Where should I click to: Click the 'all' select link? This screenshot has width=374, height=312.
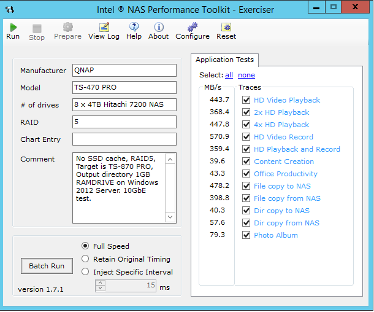[x=229, y=75]
